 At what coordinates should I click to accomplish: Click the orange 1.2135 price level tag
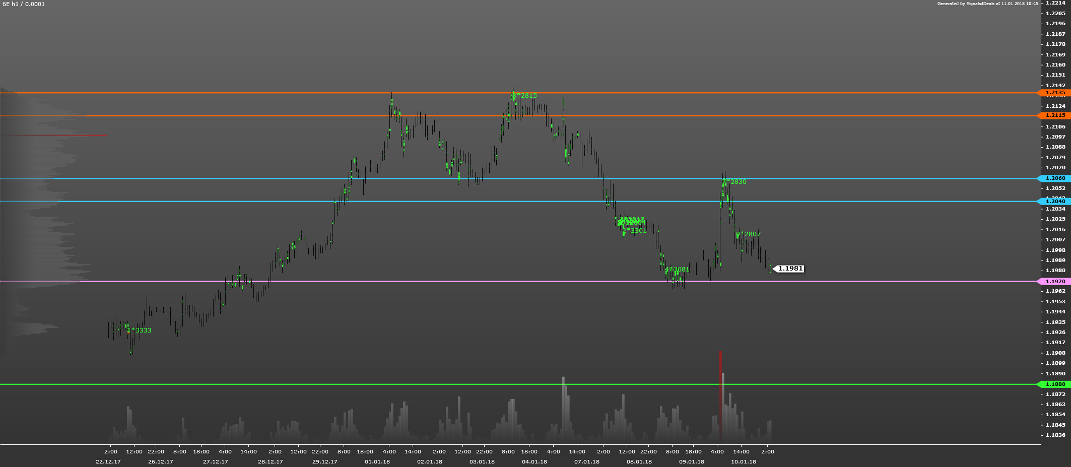coord(1055,93)
